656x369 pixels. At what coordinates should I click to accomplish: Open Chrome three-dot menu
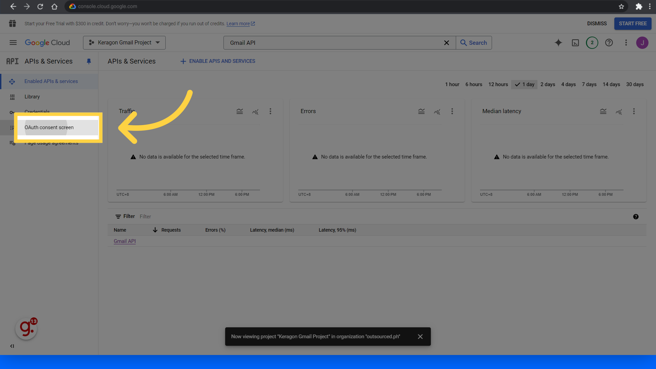[x=650, y=6]
